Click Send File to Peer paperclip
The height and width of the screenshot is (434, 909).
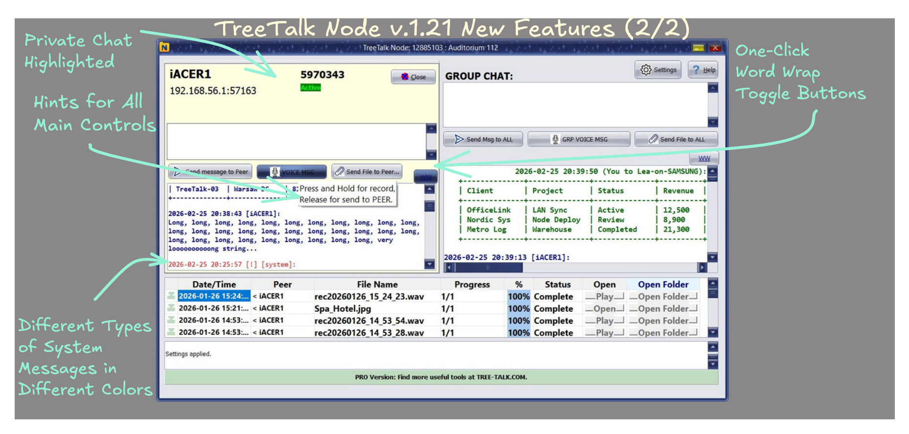(x=367, y=171)
